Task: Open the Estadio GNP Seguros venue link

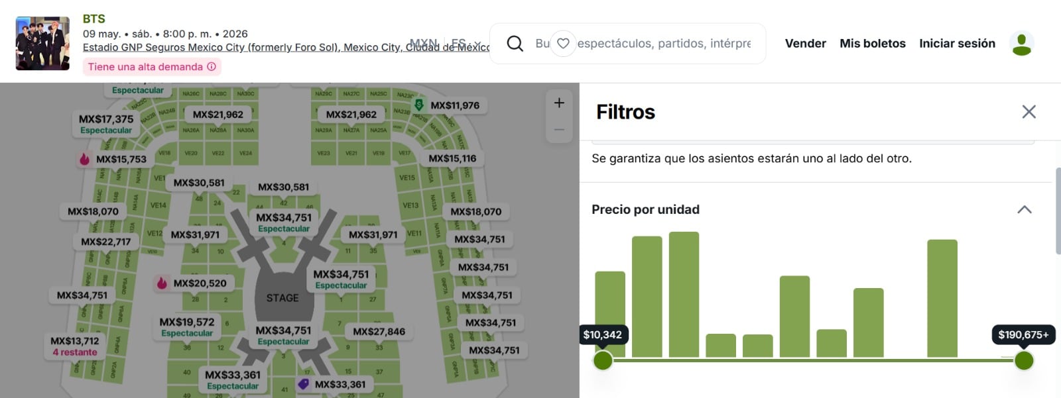Action: 285,48
